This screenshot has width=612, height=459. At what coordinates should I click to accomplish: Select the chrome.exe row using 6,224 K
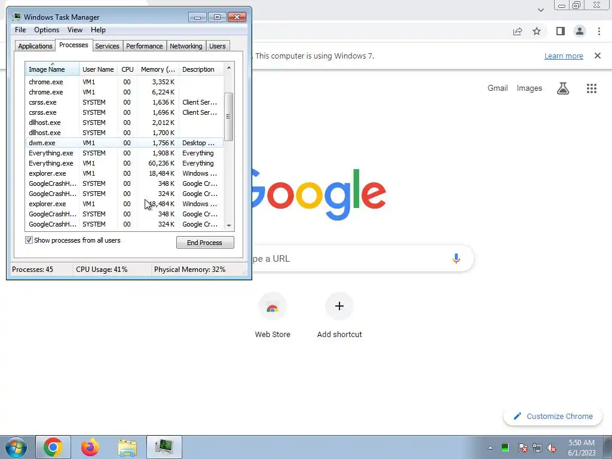[x=125, y=92]
